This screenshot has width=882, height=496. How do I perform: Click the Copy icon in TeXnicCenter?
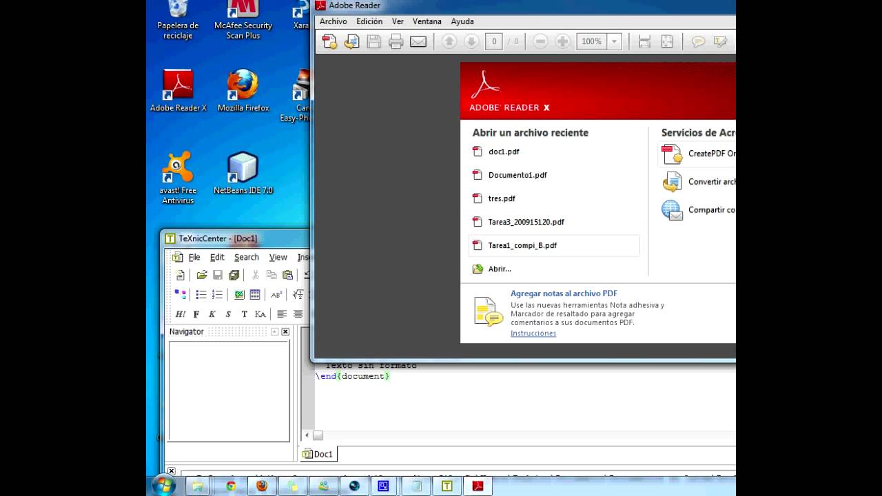[271, 275]
